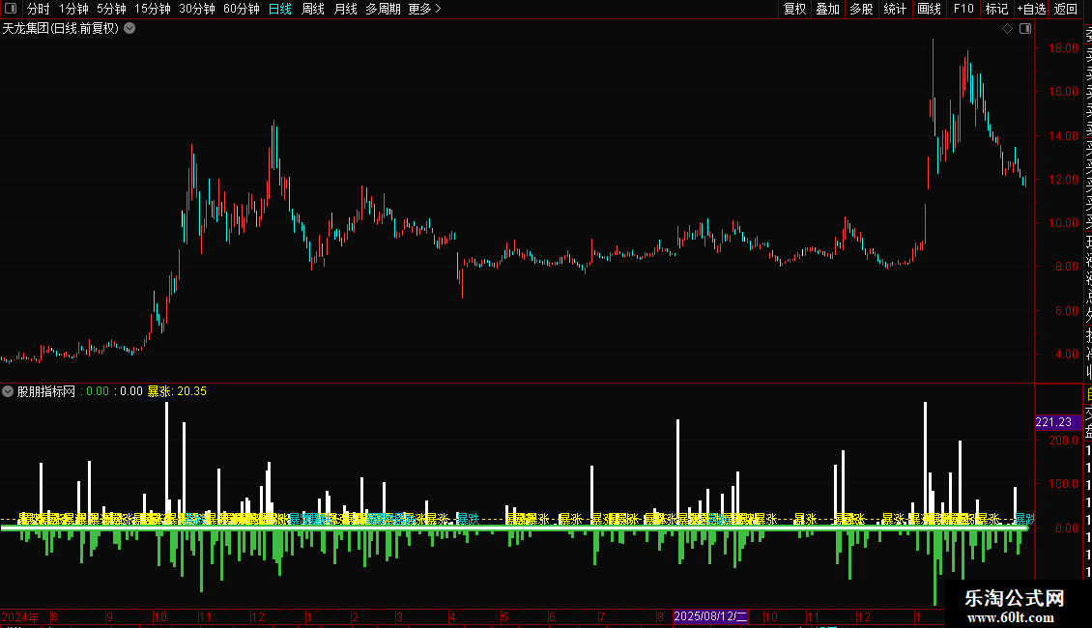Click the 暴涨: 20.35 indicator value

[177, 391]
